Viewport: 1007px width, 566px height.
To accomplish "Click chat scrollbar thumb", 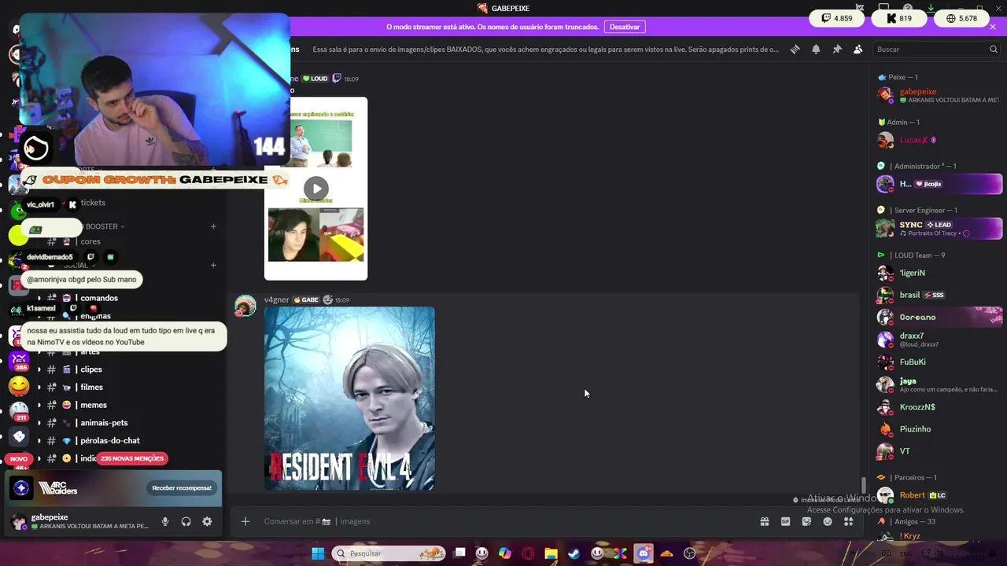I will tap(863, 485).
